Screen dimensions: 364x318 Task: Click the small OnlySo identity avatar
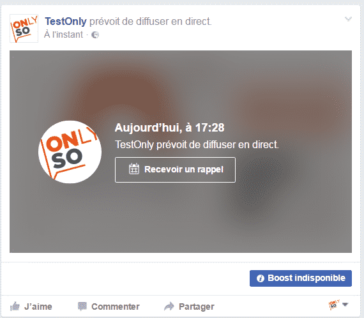pos(334,305)
